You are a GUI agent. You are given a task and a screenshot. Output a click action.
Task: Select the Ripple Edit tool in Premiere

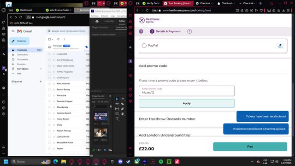point(117,104)
